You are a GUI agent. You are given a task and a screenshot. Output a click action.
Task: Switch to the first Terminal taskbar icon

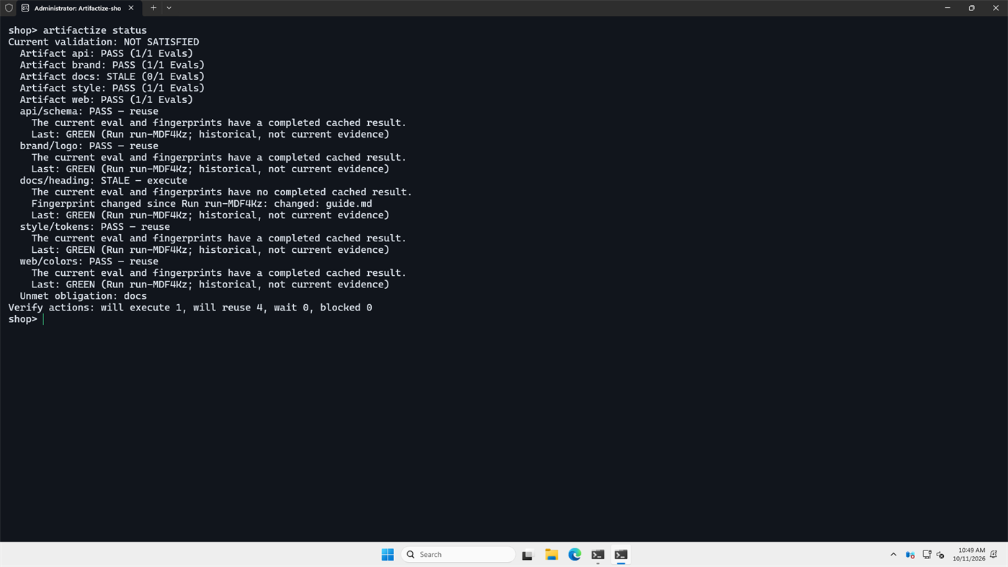pos(597,555)
